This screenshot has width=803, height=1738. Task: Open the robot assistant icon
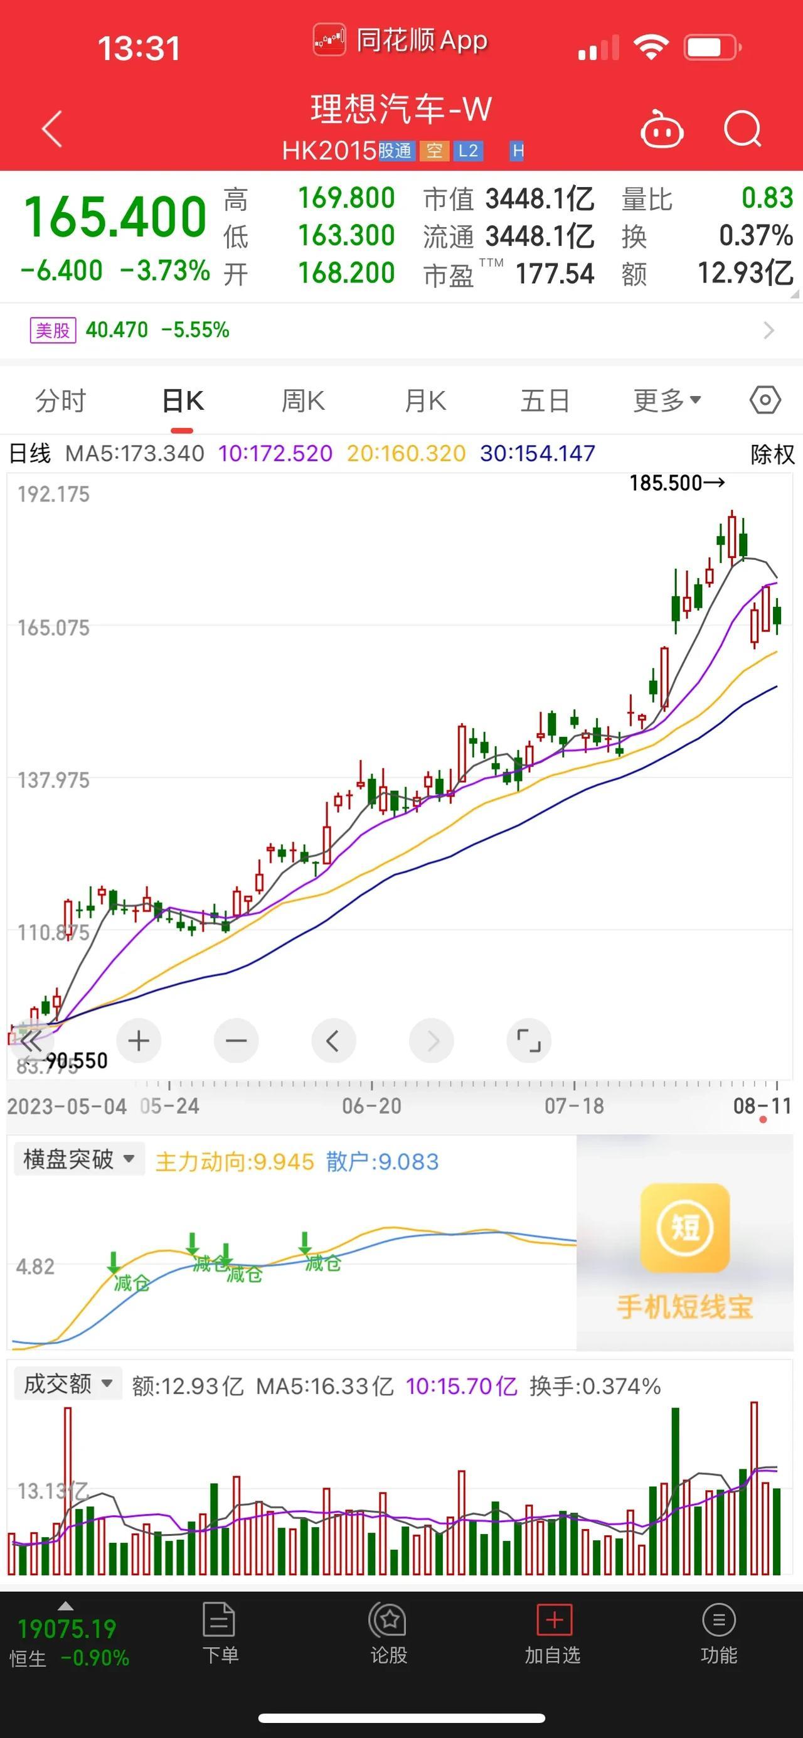point(661,128)
